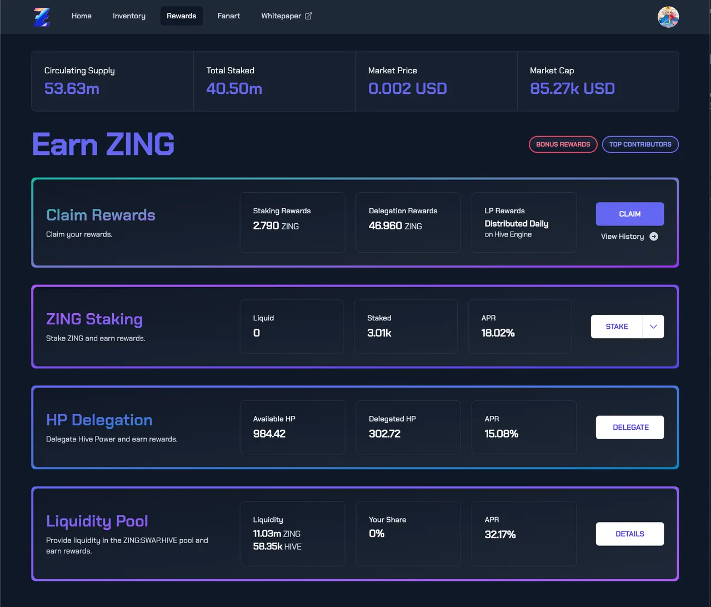Click the STAKE button
Screen dimensions: 711x607
click(617, 327)
